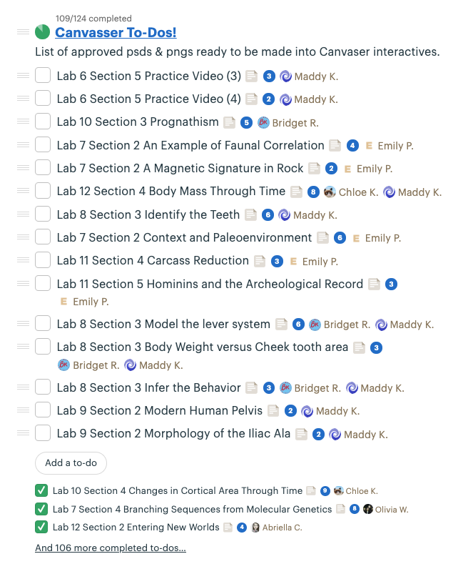Click the green progress pie for Canvasser To-Dos

(42, 32)
